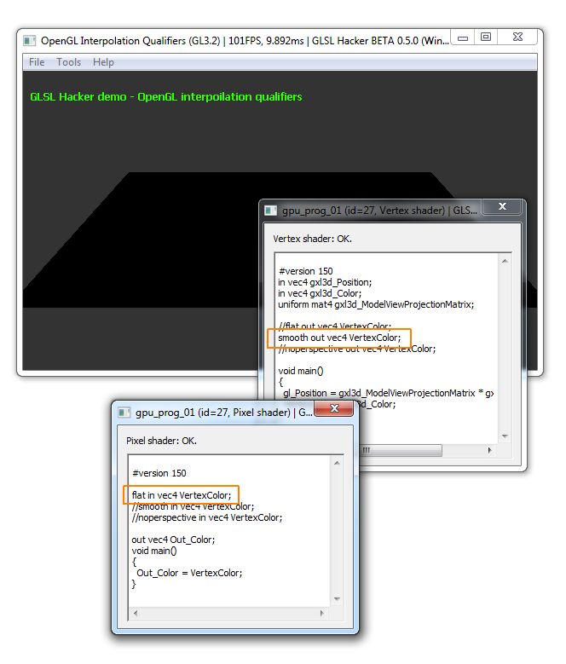Click the Pixel shader window title icon

point(124,413)
